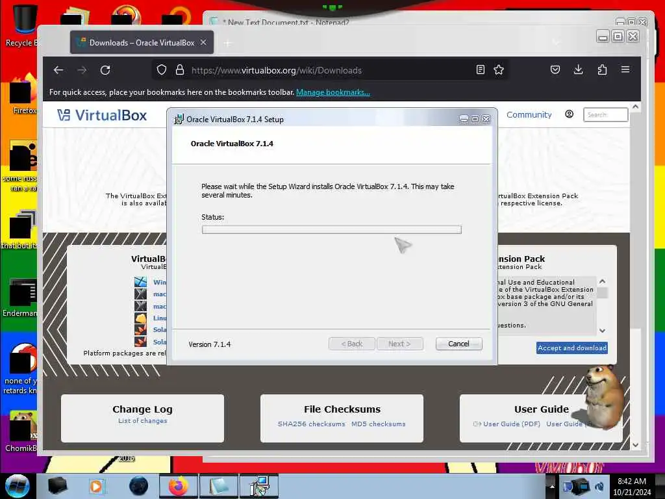Go back using the Firefox back arrow
The height and width of the screenshot is (499, 665).
click(x=58, y=70)
